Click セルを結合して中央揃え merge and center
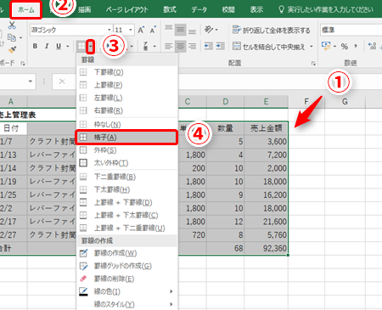The width and height of the screenshot is (382, 310). click(x=269, y=47)
